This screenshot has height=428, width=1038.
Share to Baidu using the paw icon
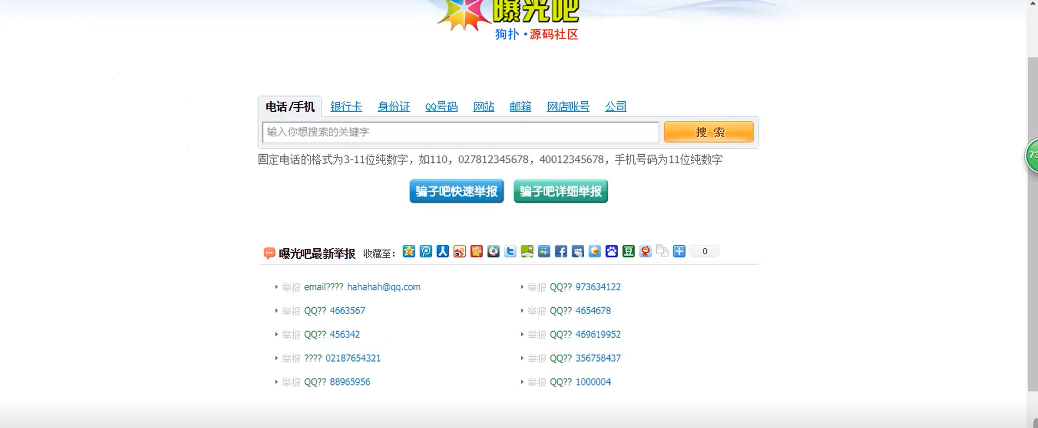(x=611, y=251)
